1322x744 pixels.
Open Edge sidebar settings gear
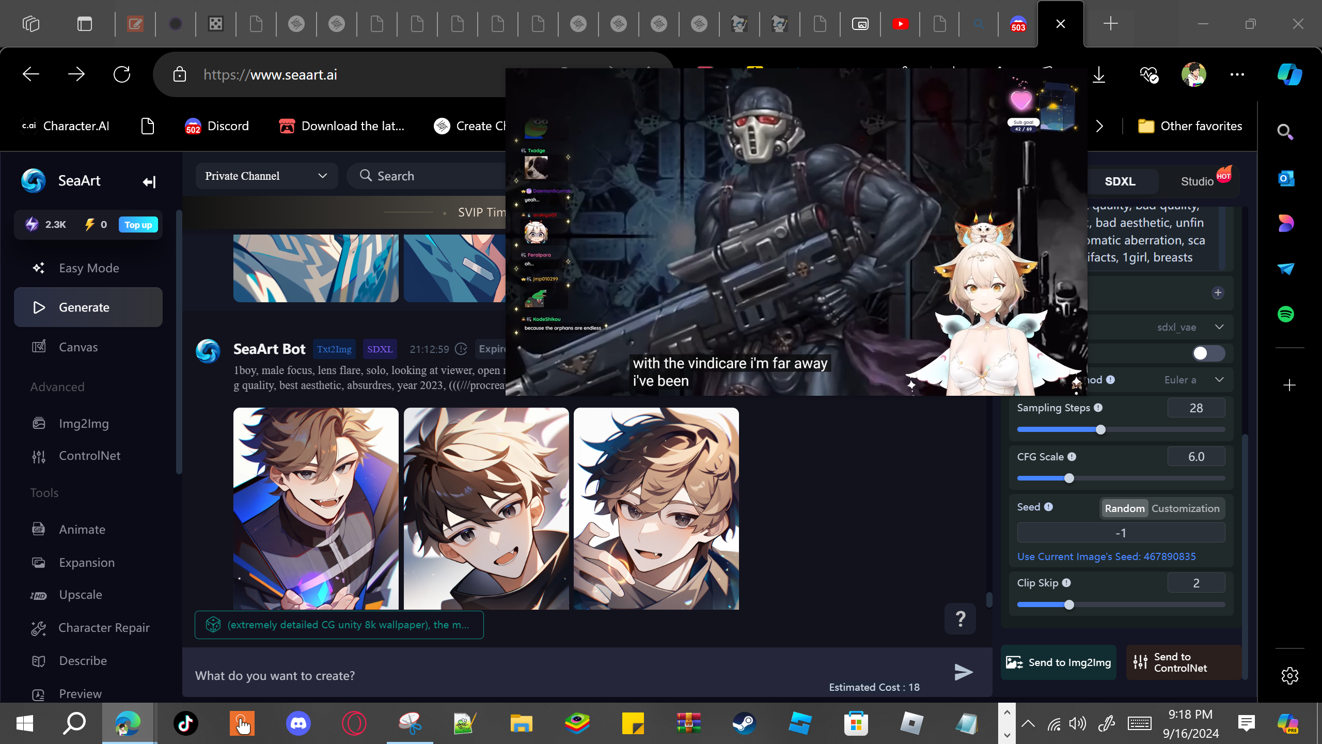pos(1289,675)
